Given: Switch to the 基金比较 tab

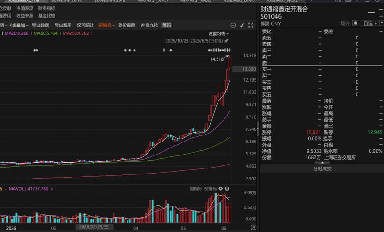Looking at the screenshot, I should [47, 16].
